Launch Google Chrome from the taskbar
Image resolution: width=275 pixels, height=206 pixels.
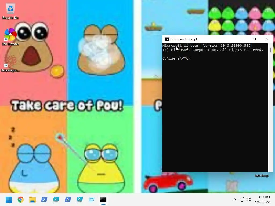[x=20, y=200]
